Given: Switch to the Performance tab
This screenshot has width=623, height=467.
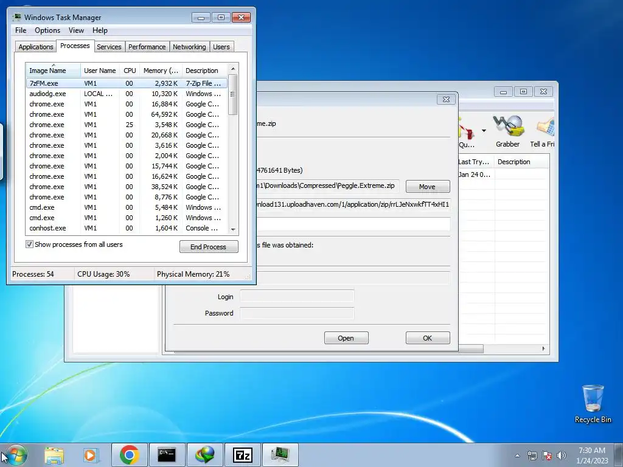Looking at the screenshot, I should coord(147,47).
